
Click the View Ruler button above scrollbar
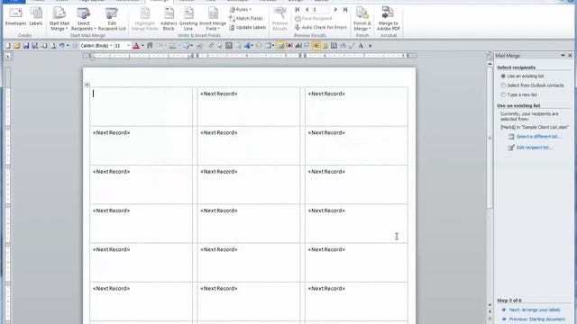[490, 56]
